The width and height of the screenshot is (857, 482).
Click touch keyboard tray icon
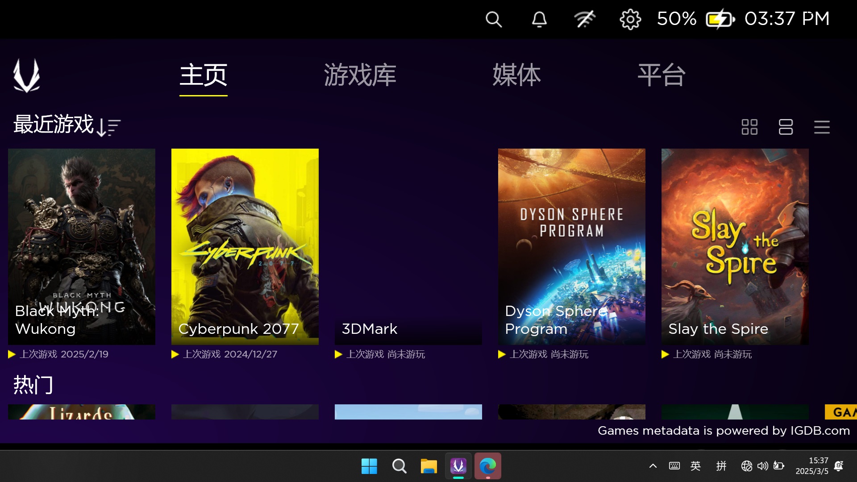click(674, 466)
